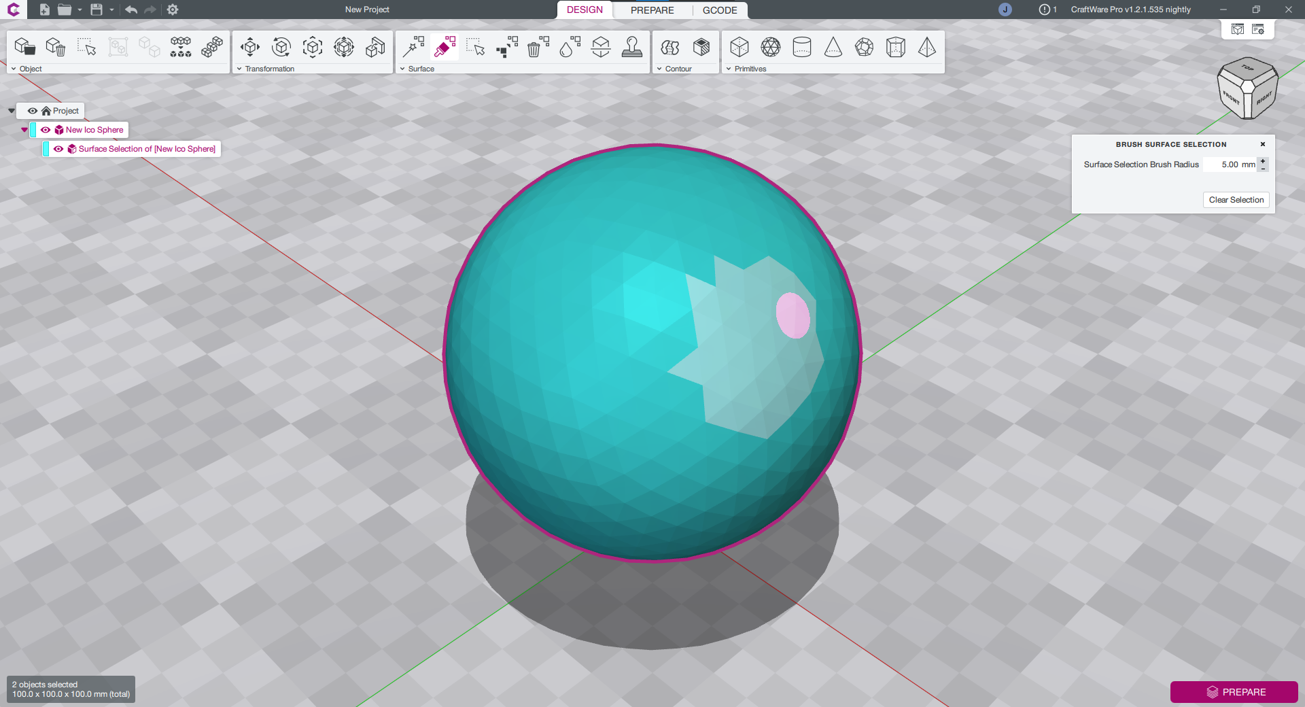Hide the Surface Selection layer
Viewport: 1305px width, 707px height.
point(58,149)
